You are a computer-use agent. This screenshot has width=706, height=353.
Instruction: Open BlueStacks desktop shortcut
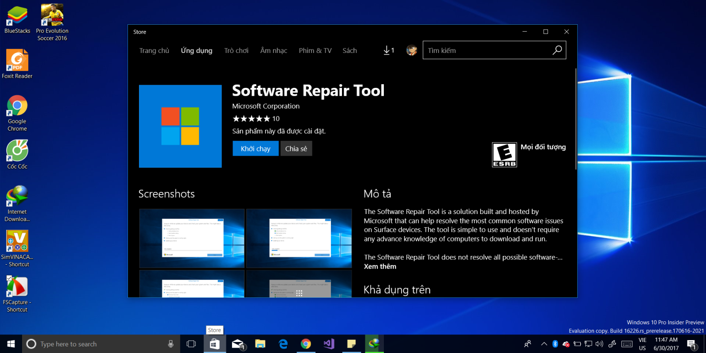coord(17,20)
